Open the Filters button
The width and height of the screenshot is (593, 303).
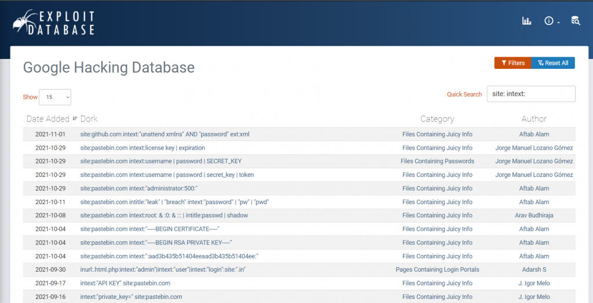click(513, 63)
